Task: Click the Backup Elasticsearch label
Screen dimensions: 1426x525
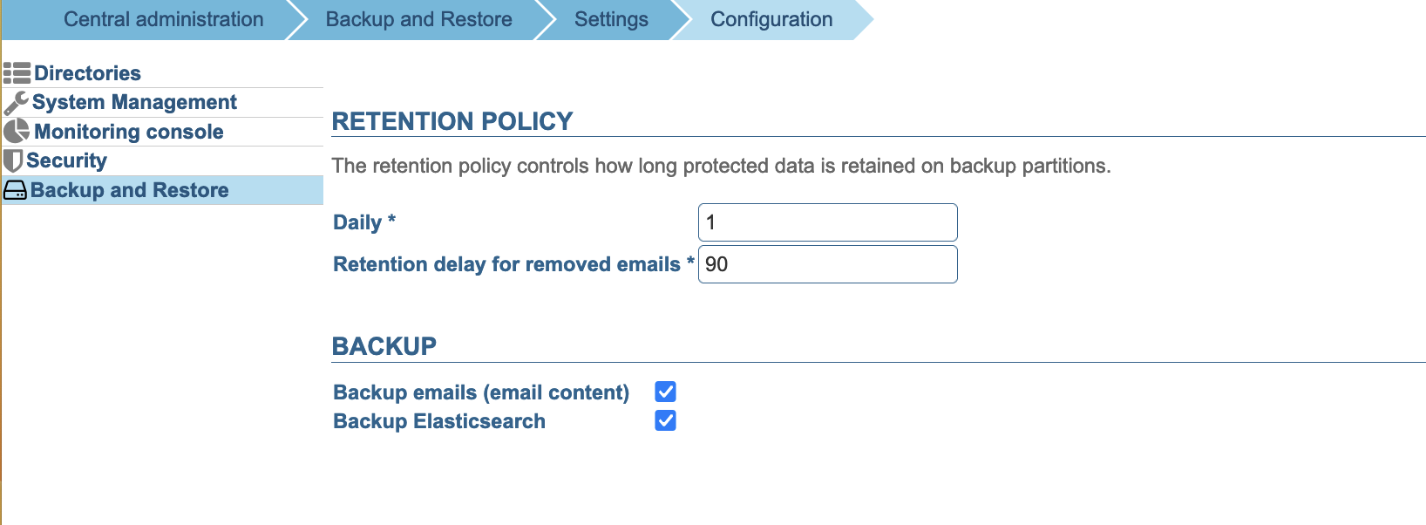Action: click(439, 421)
